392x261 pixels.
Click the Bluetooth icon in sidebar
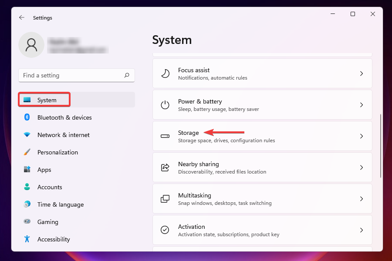[x=27, y=117]
